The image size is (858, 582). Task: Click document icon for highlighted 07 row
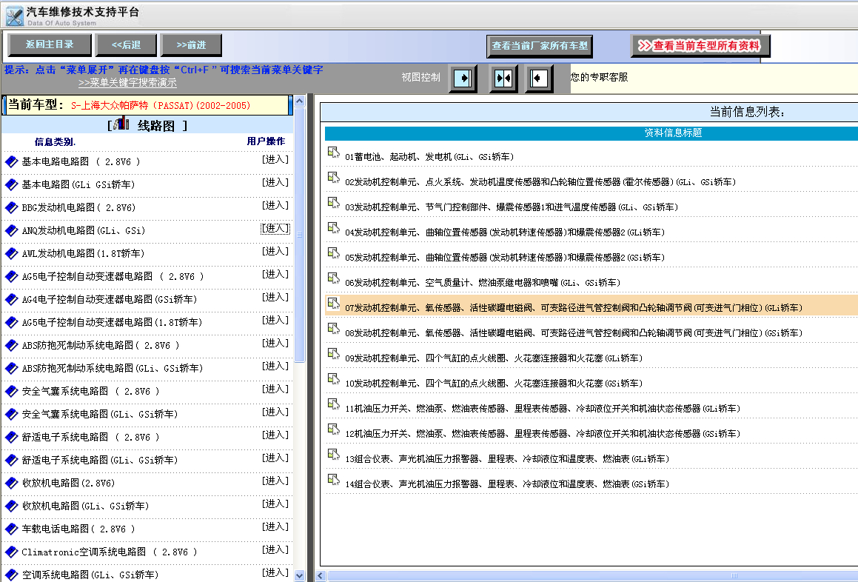point(333,304)
